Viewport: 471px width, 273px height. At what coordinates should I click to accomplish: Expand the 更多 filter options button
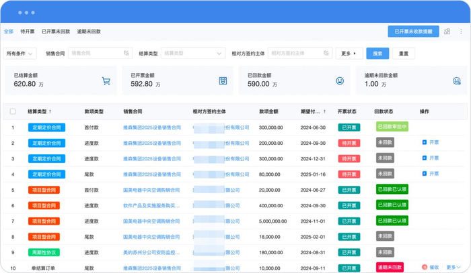349,53
